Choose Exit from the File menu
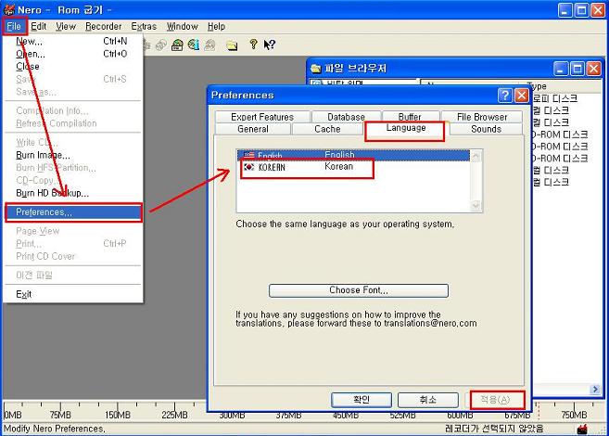The width and height of the screenshot is (609, 436). coord(73,294)
